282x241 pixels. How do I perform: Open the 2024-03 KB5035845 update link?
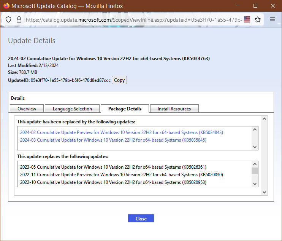(113, 140)
